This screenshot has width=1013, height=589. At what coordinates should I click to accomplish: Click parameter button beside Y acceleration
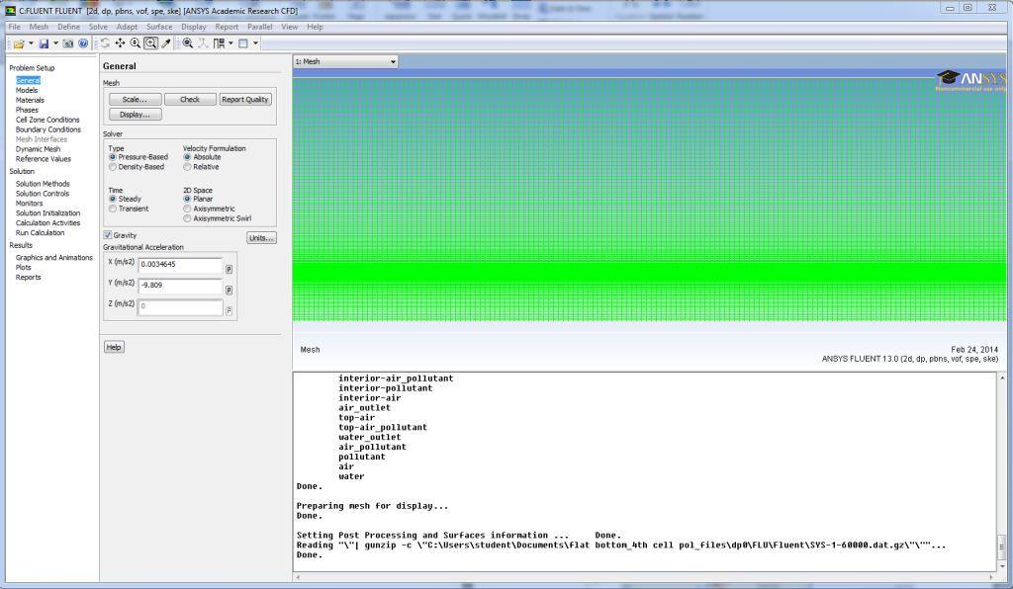pyautogui.click(x=229, y=291)
